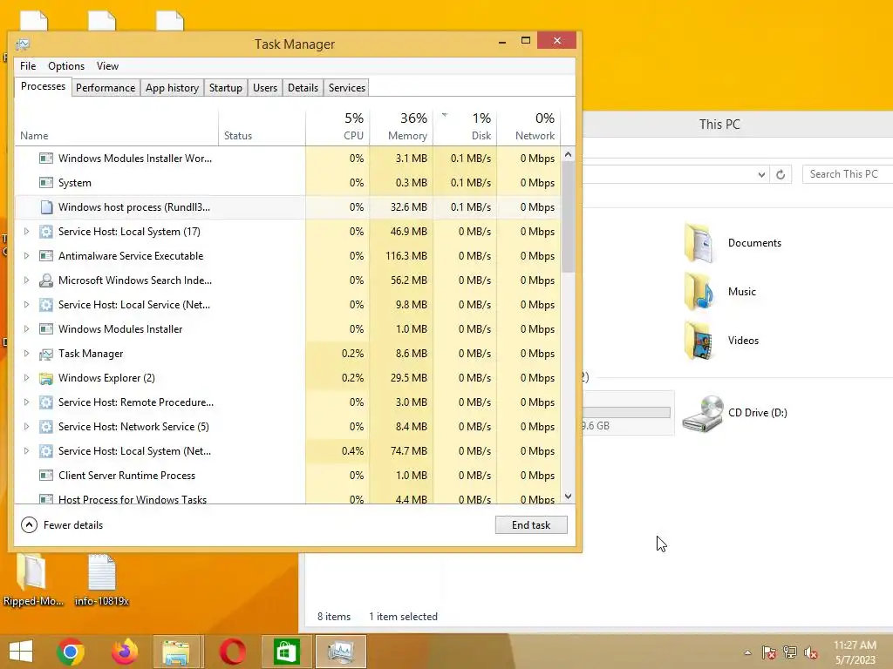Click the Antimalware Service Executable icon

[x=46, y=256]
